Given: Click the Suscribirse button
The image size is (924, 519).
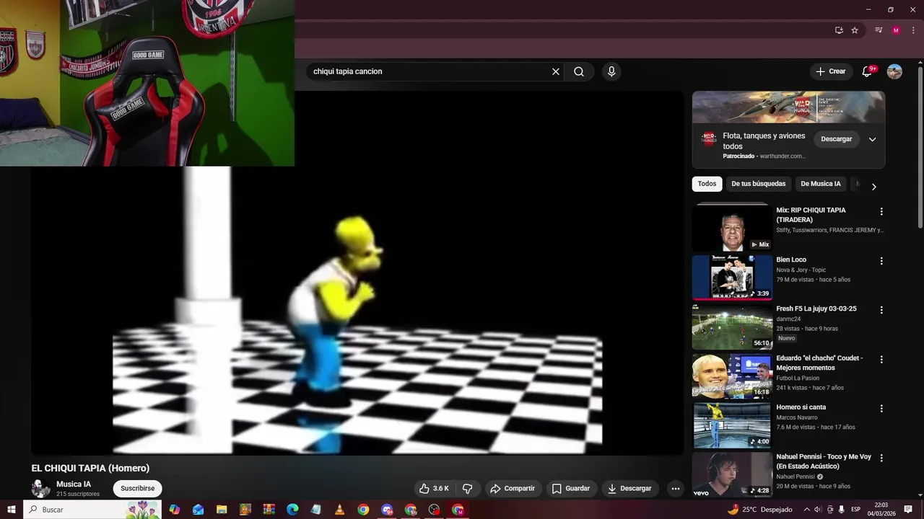Looking at the screenshot, I should pyautogui.click(x=137, y=489).
